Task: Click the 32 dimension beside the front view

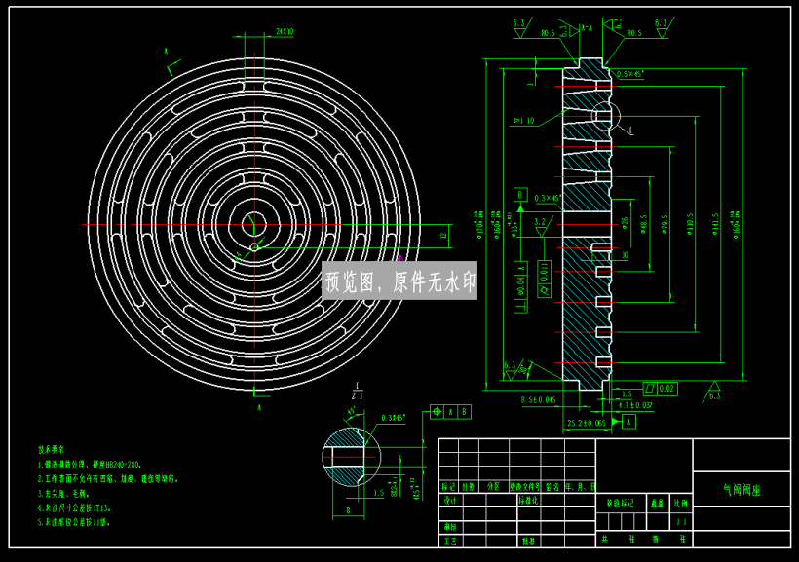Action: pos(443,236)
